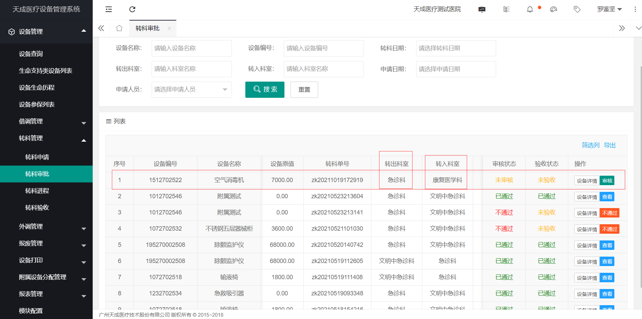Viewport: 642px width, 319px height.
Task: Expand the 外调管理 submenu
Action: (84, 229)
